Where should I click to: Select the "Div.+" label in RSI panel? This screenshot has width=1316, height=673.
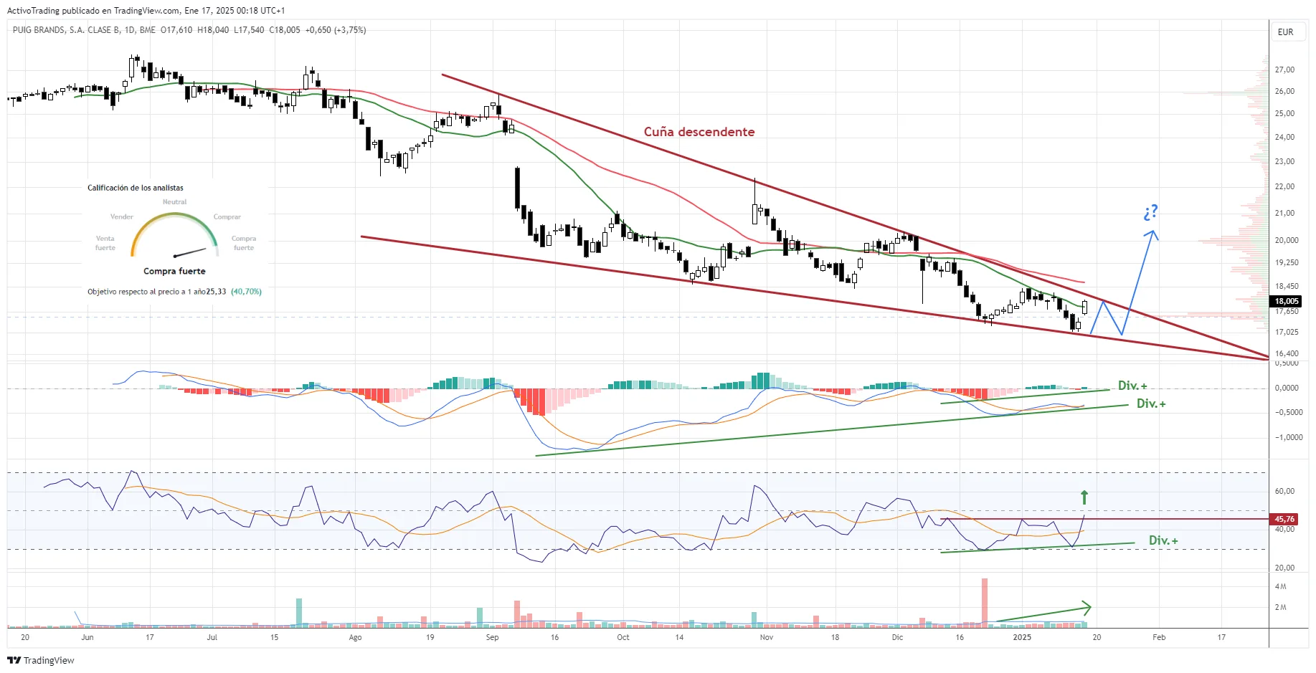coord(1163,540)
